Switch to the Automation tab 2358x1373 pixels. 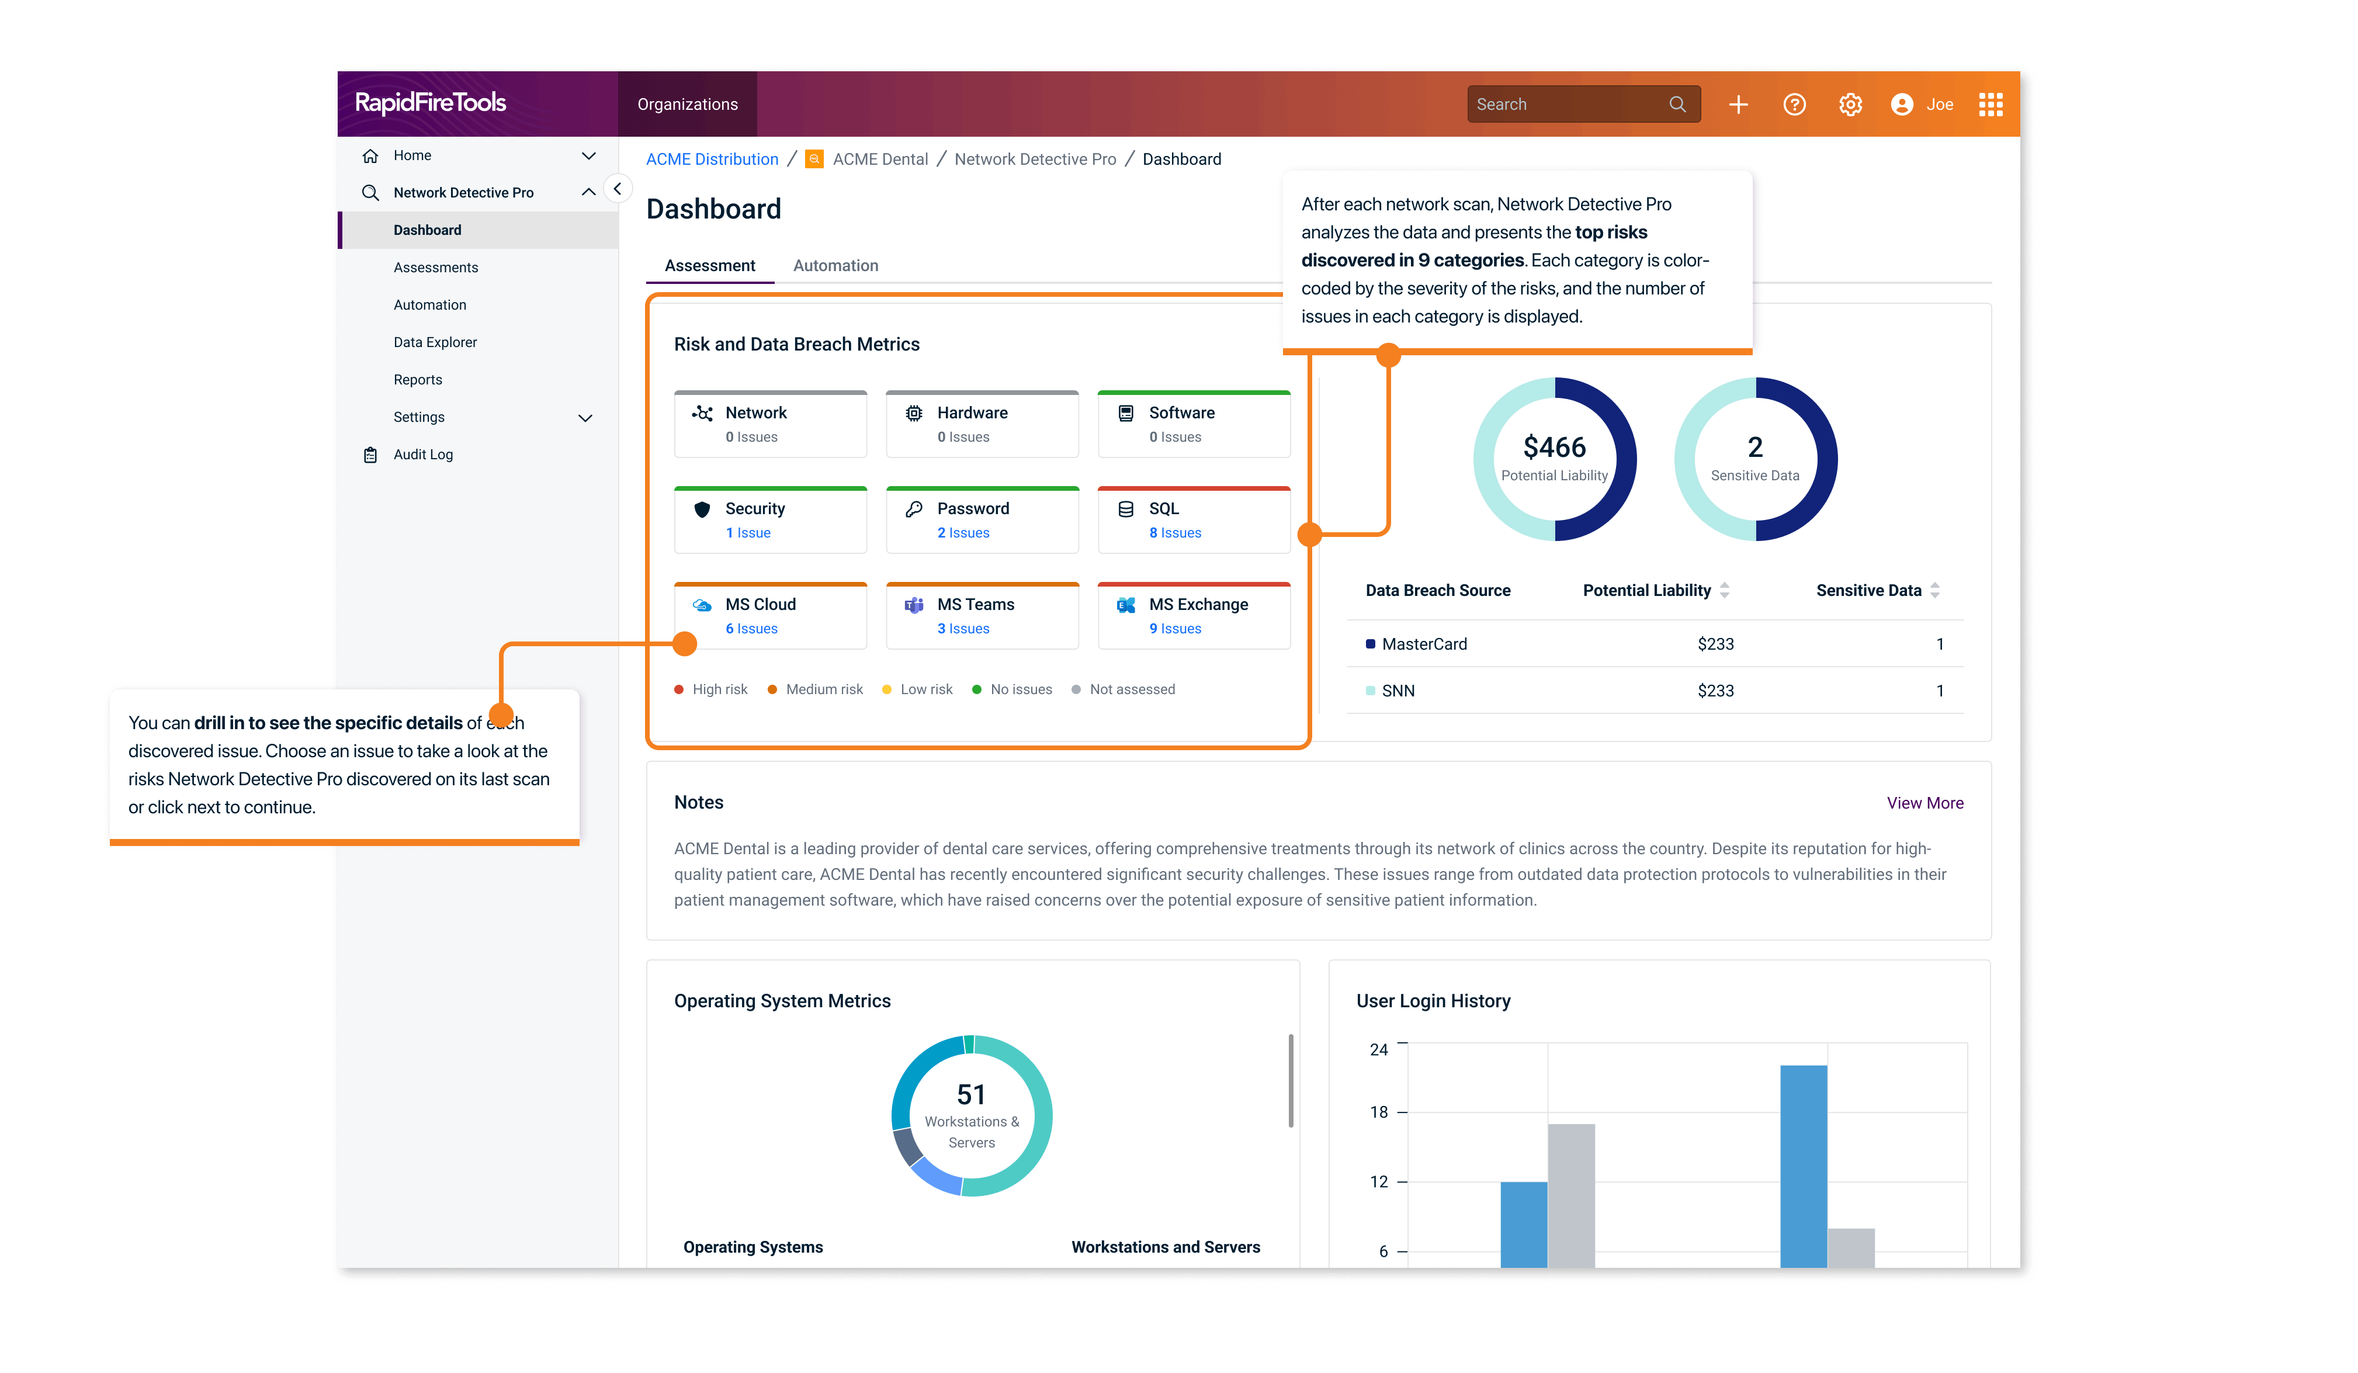tap(835, 266)
